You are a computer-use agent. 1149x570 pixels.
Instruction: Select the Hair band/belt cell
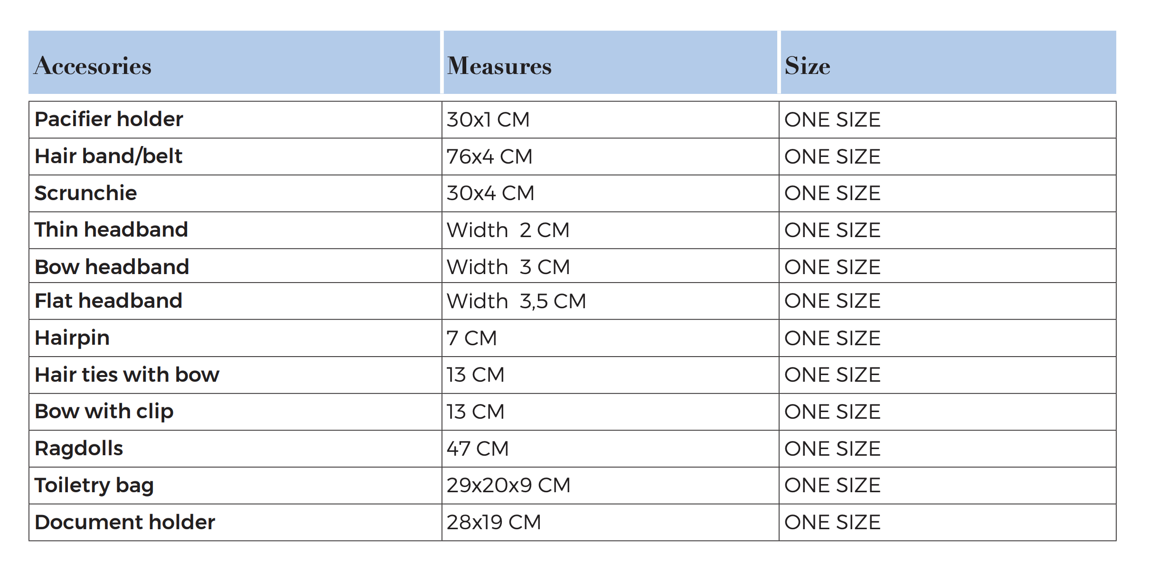pos(235,156)
